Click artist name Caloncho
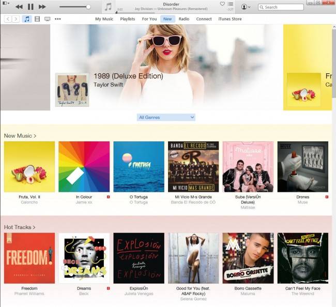This screenshot has height=307, width=336. point(29,202)
